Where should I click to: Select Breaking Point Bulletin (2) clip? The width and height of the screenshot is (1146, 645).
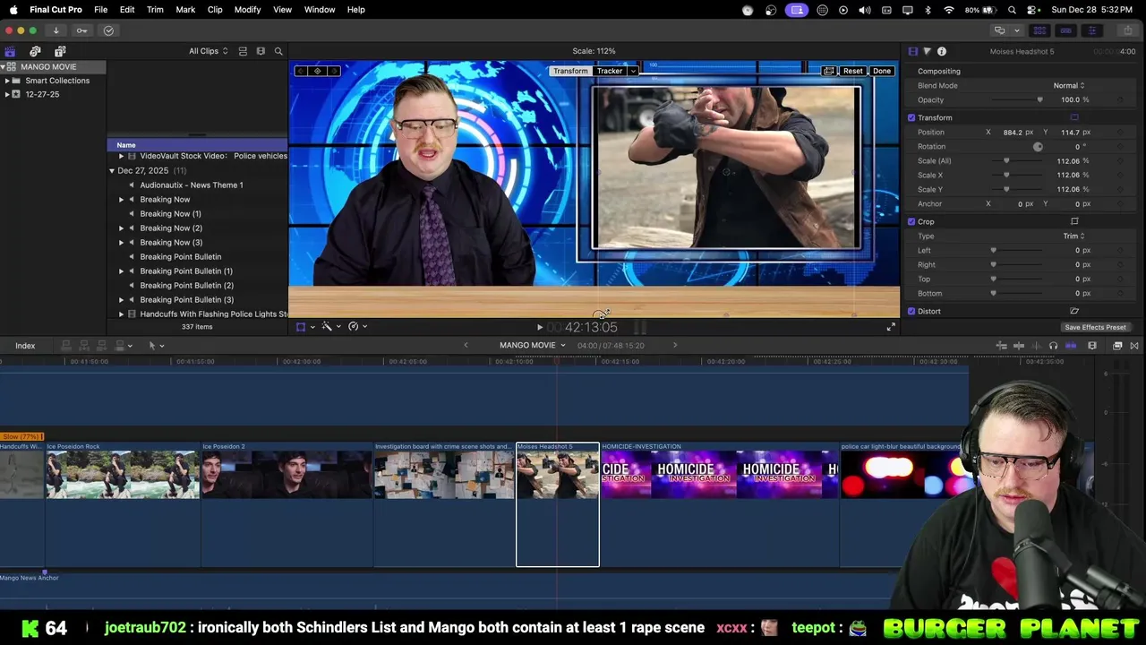[x=186, y=285]
